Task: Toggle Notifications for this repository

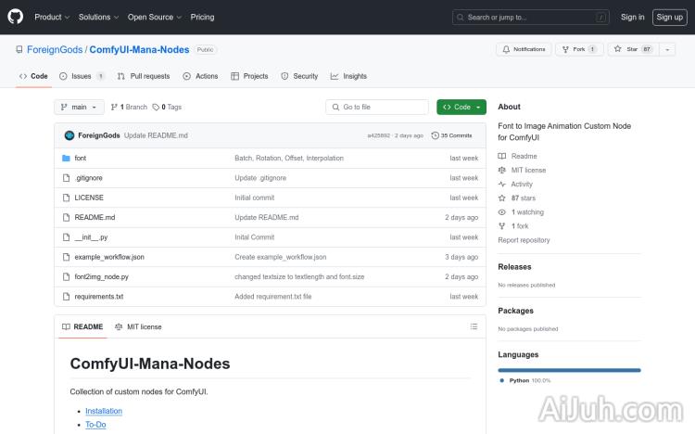Action: [524, 49]
